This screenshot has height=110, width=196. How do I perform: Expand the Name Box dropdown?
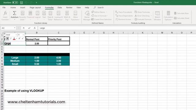[x=15, y=28]
